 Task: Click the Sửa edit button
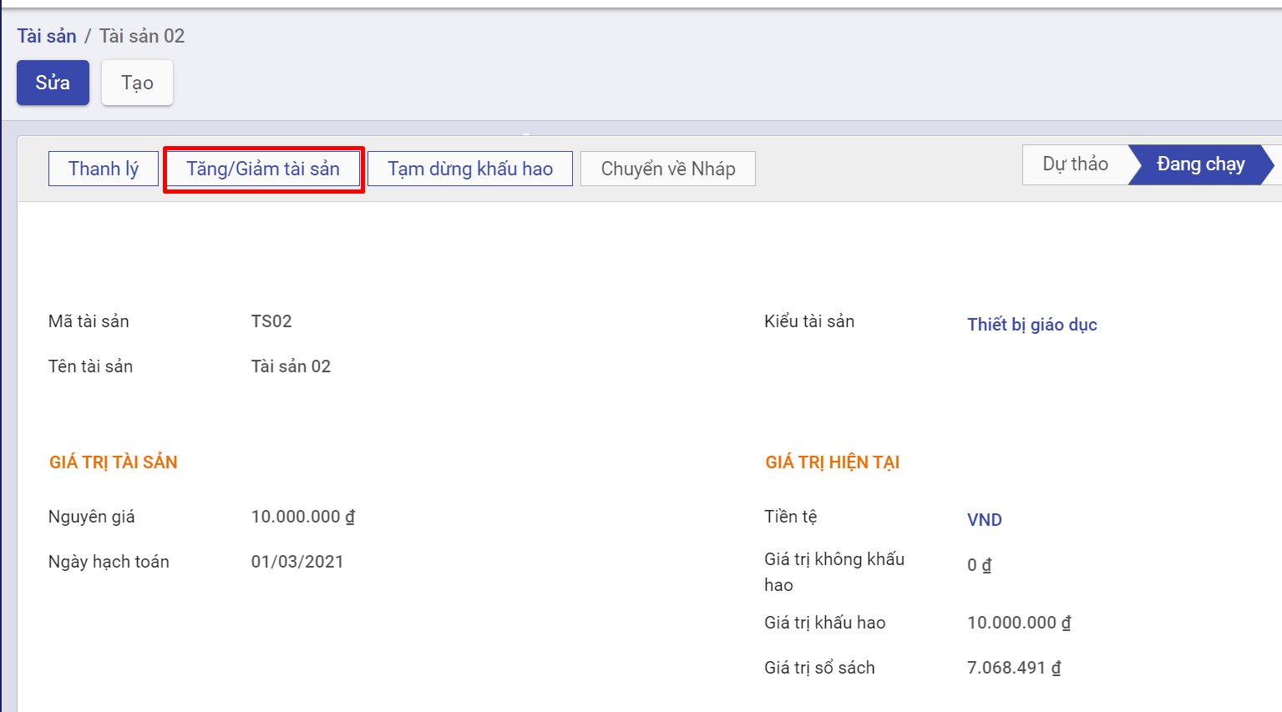53,83
